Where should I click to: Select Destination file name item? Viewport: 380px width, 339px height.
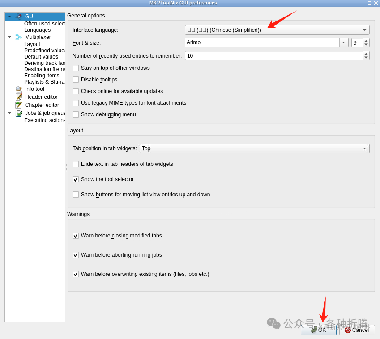pos(44,69)
